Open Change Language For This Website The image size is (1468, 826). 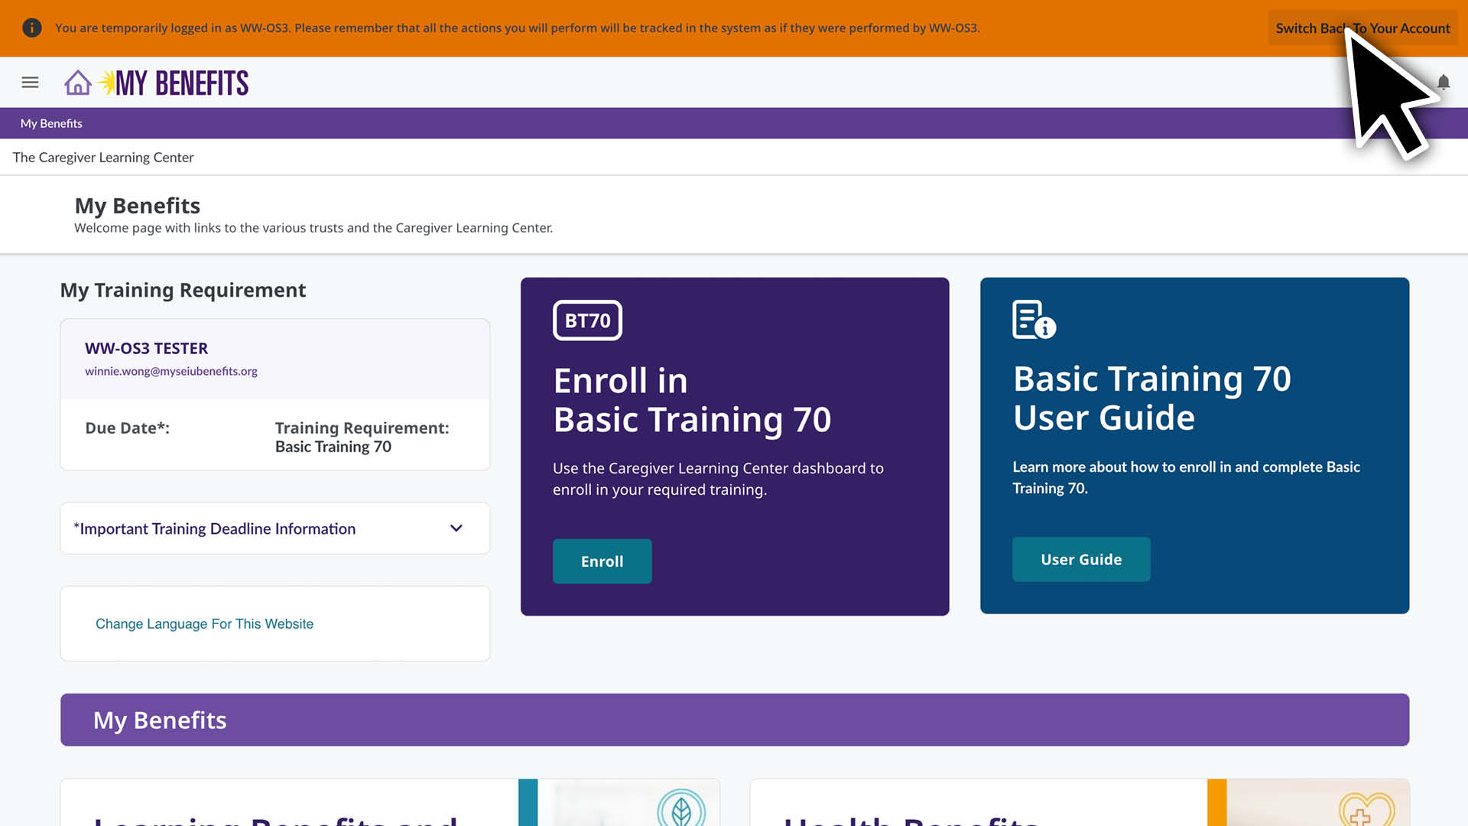(204, 623)
